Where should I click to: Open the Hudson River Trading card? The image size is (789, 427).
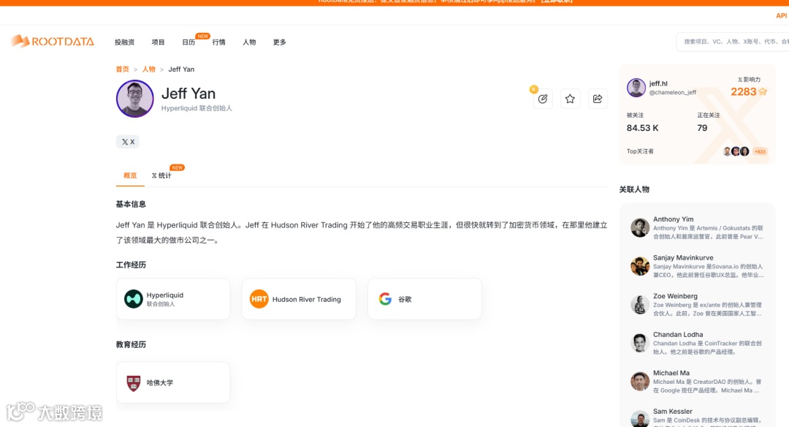(x=299, y=299)
